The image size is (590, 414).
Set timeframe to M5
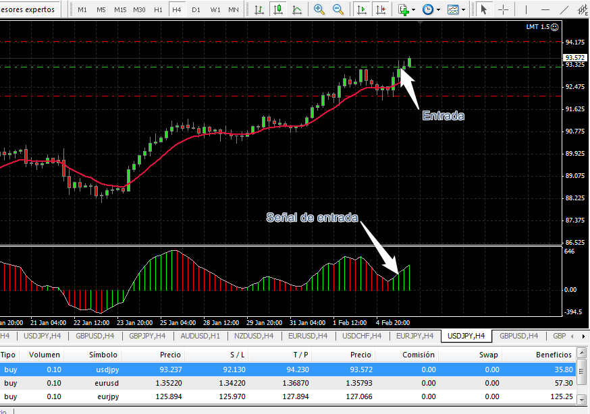click(x=101, y=9)
